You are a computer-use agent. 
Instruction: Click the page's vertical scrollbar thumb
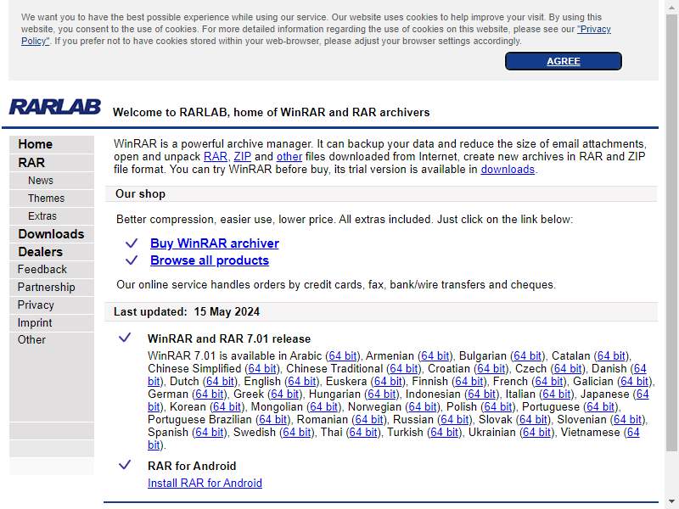tap(671, 232)
